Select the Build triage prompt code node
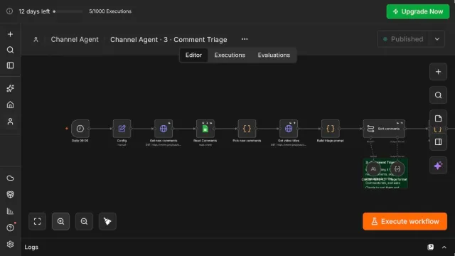 [330, 129]
